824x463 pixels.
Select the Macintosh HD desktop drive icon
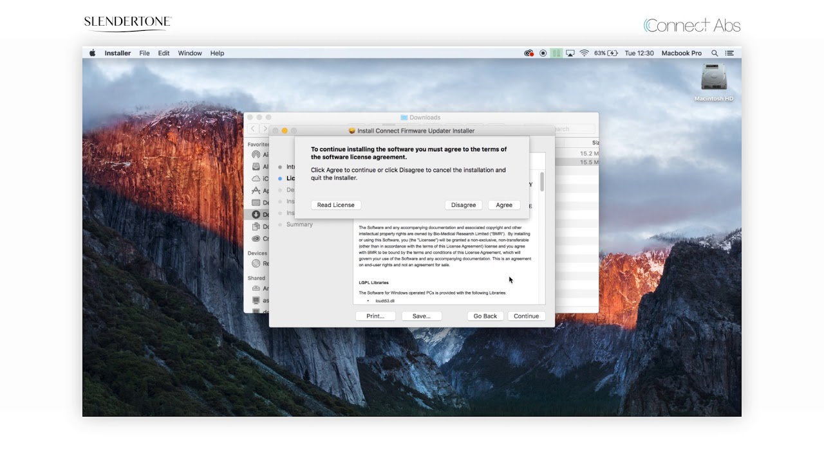click(x=713, y=78)
